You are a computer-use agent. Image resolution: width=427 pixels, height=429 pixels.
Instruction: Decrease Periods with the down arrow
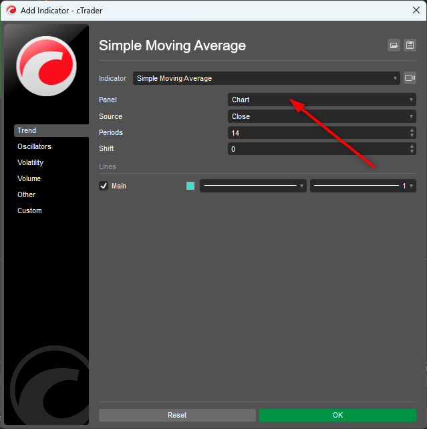(x=412, y=136)
